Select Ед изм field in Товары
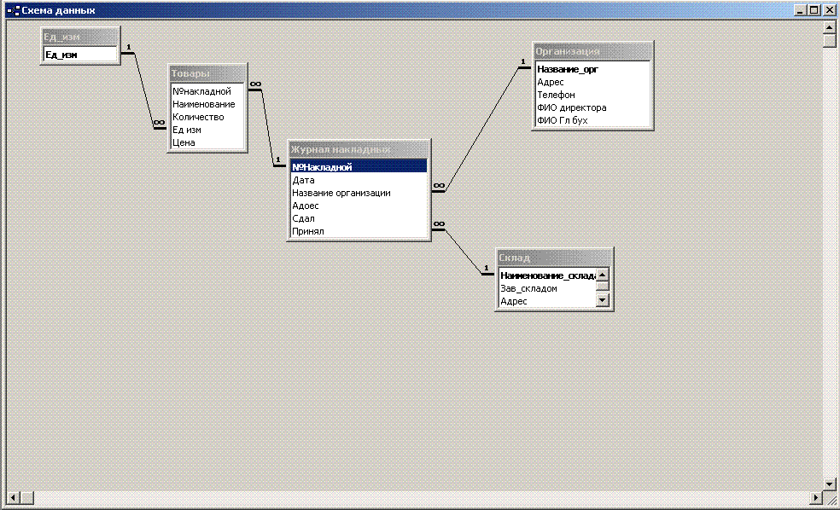 pos(207,130)
